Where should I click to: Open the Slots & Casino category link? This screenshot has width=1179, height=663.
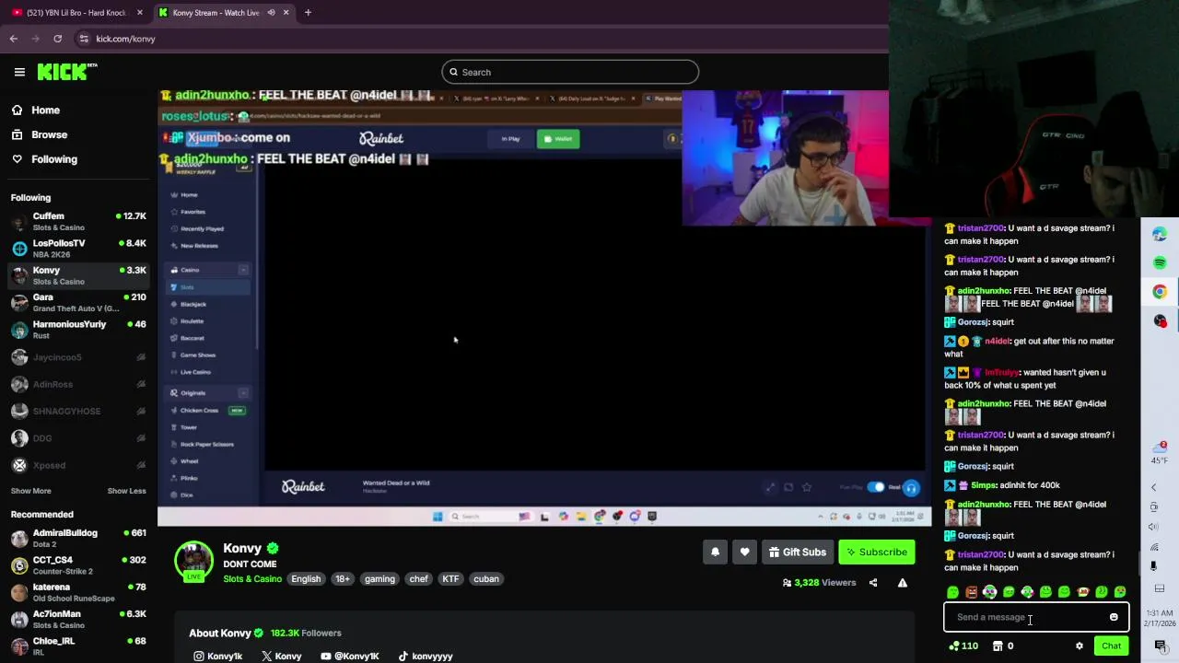[x=252, y=579]
